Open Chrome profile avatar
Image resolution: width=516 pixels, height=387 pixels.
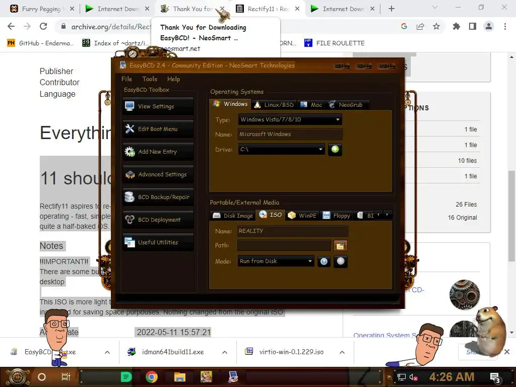coord(489,26)
